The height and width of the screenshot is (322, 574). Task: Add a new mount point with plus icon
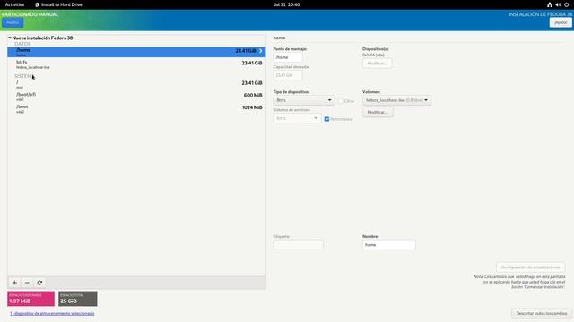pyautogui.click(x=14, y=283)
